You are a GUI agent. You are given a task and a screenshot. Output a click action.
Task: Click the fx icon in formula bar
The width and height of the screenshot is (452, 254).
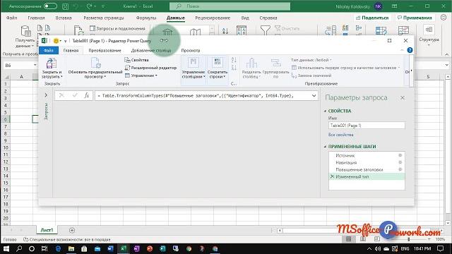pyautogui.click(x=86, y=95)
